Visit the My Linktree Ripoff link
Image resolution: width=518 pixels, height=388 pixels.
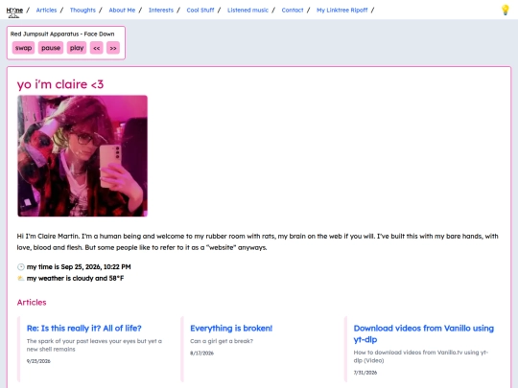pyautogui.click(x=341, y=11)
